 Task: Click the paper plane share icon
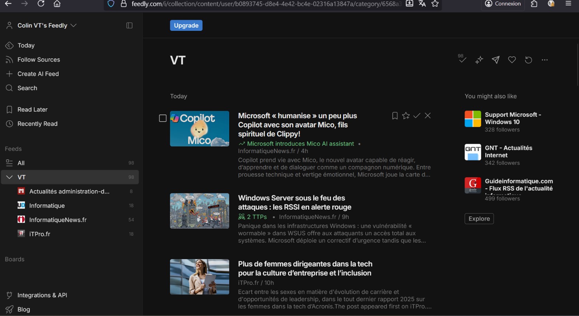(x=495, y=60)
